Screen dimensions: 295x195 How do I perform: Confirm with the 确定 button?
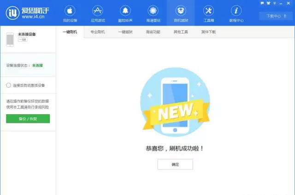pos(175,164)
